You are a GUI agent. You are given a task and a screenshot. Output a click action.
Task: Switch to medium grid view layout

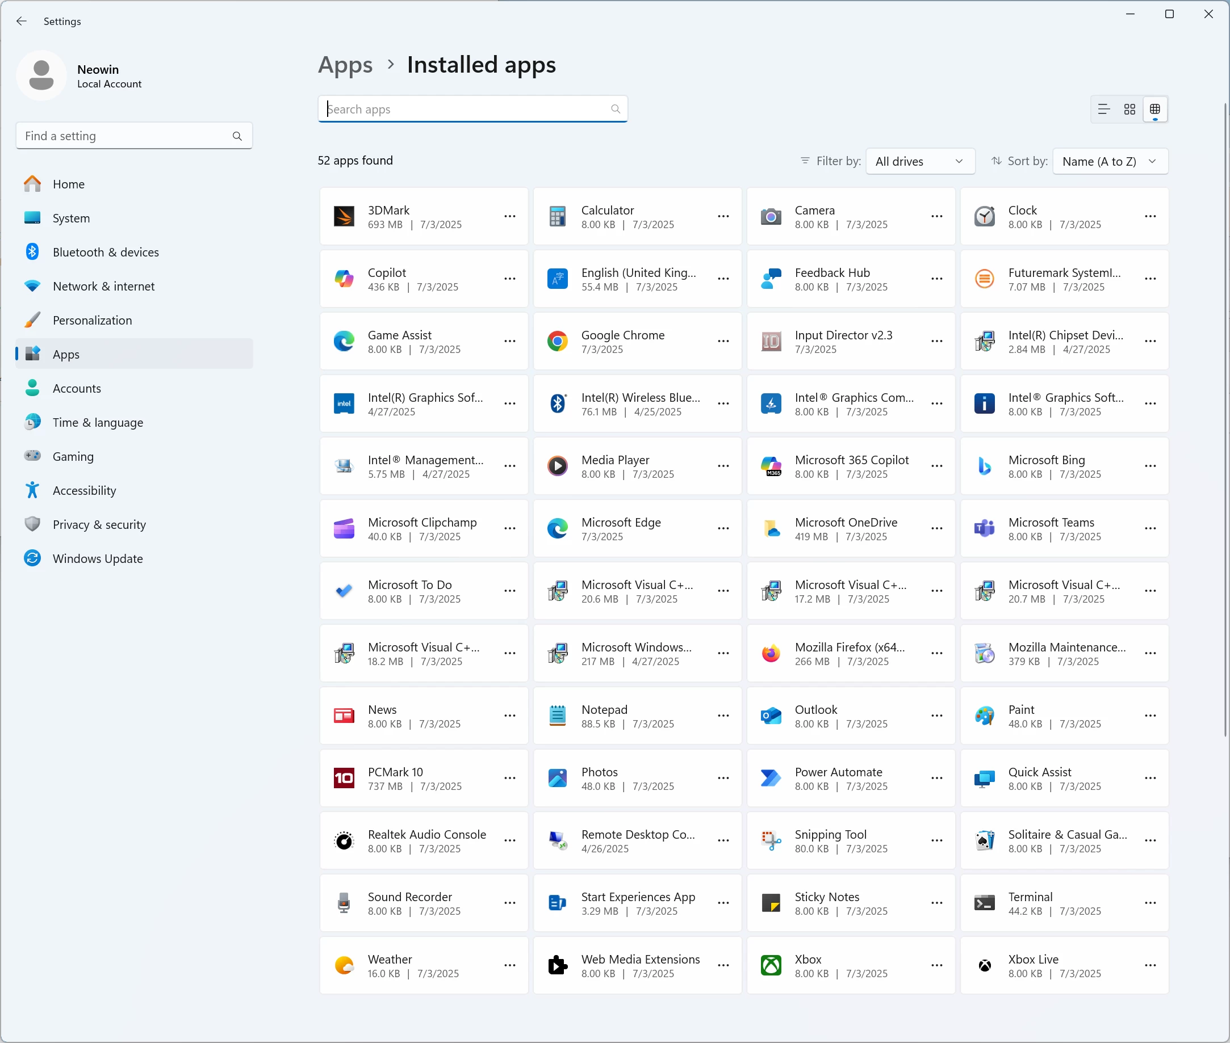click(1129, 110)
